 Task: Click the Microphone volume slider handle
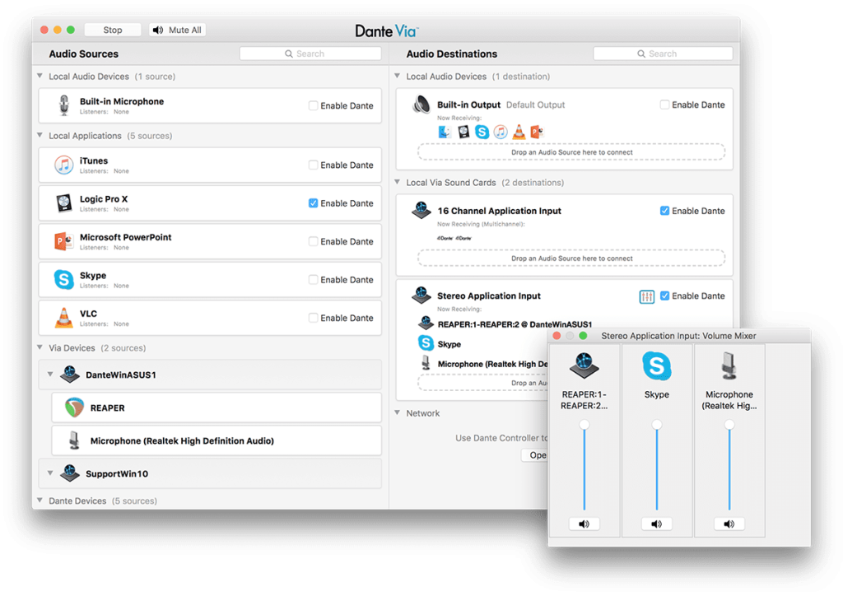pyautogui.click(x=729, y=425)
